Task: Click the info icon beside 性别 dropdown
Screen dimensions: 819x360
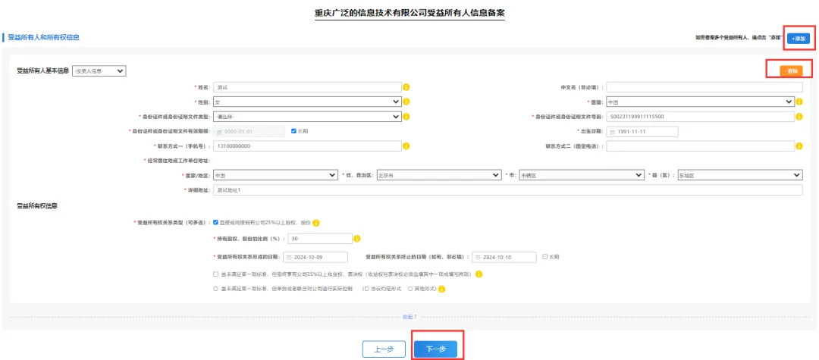Action: coord(406,102)
